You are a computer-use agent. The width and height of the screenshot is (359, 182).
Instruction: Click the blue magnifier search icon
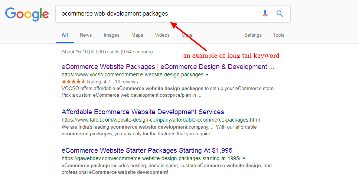click(280, 14)
